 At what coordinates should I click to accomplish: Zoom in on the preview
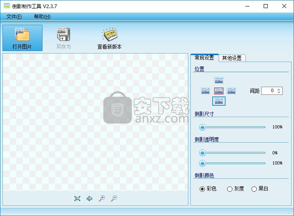102,198
